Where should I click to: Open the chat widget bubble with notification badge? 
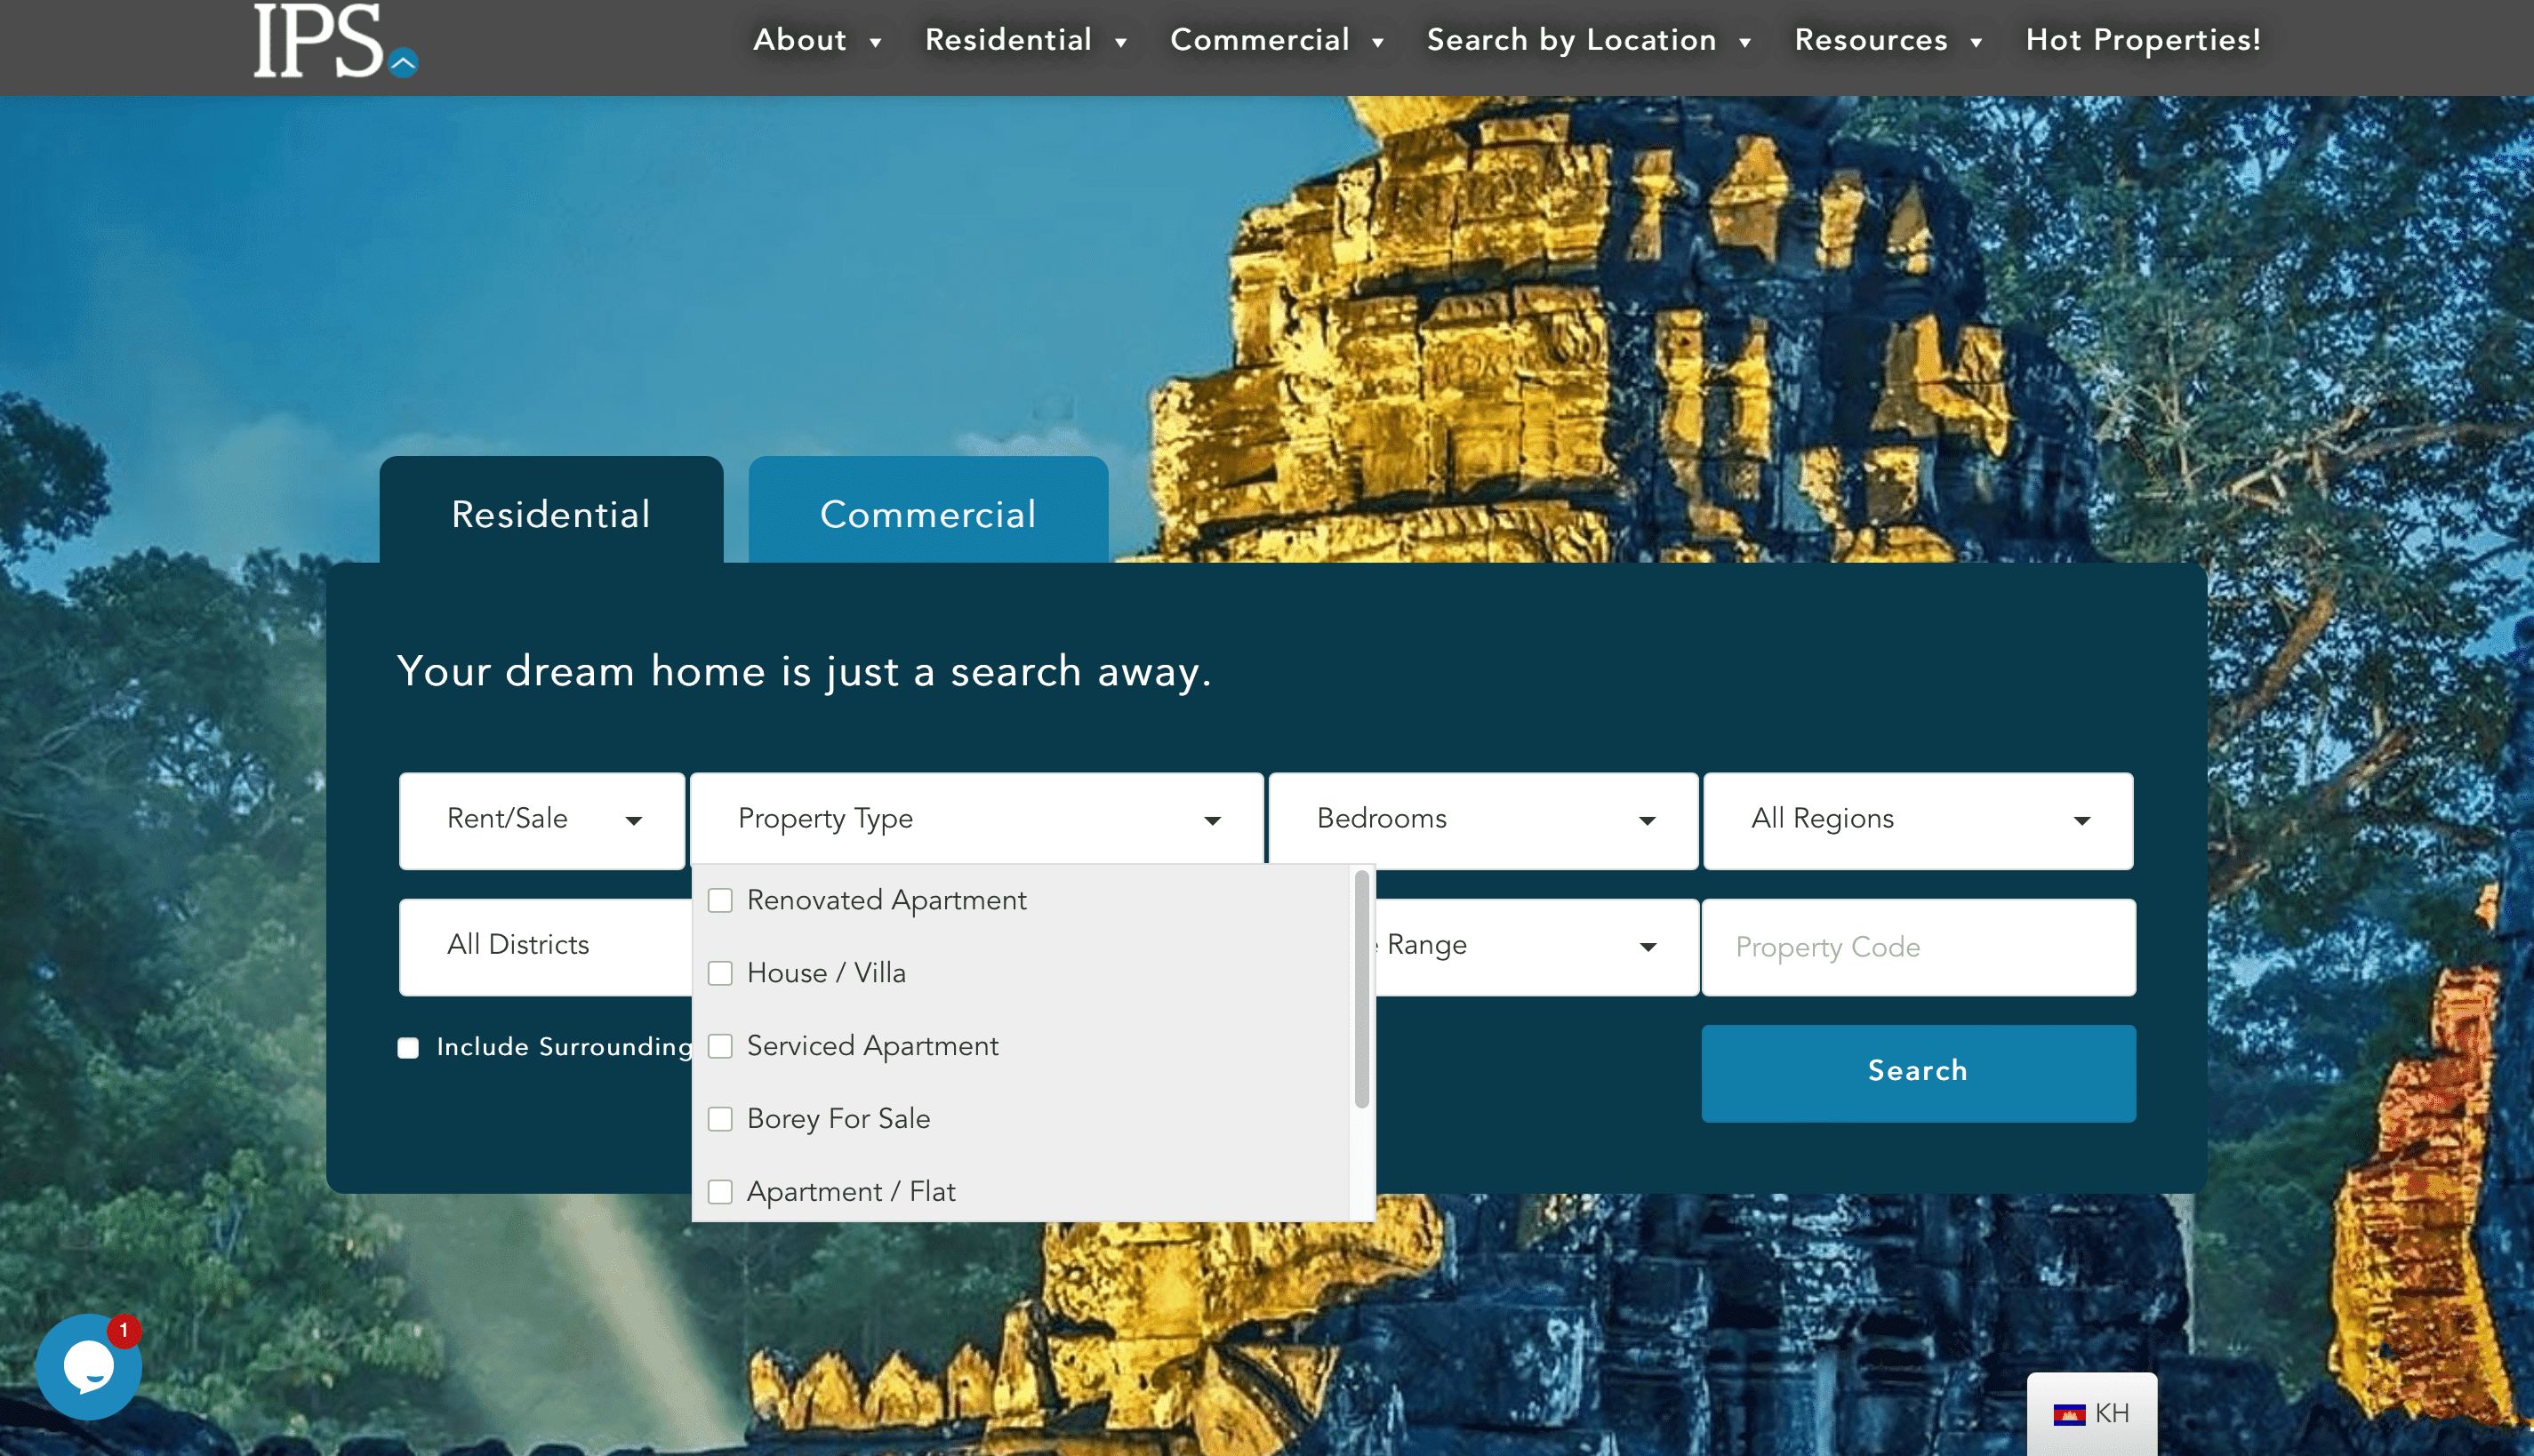pos(89,1366)
